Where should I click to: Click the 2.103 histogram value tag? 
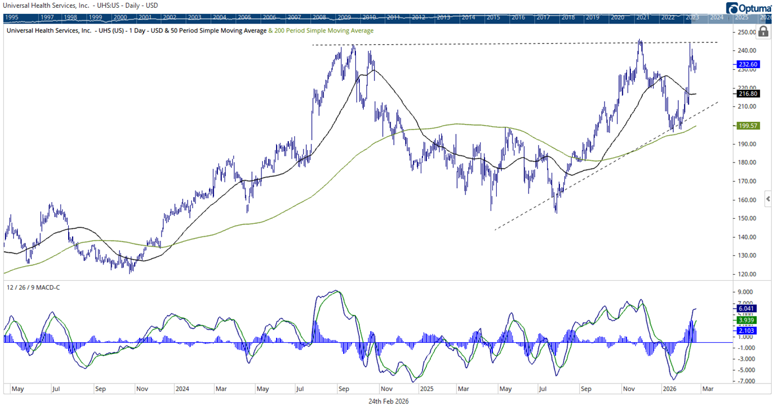pyautogui.click(x=747, y=332)
